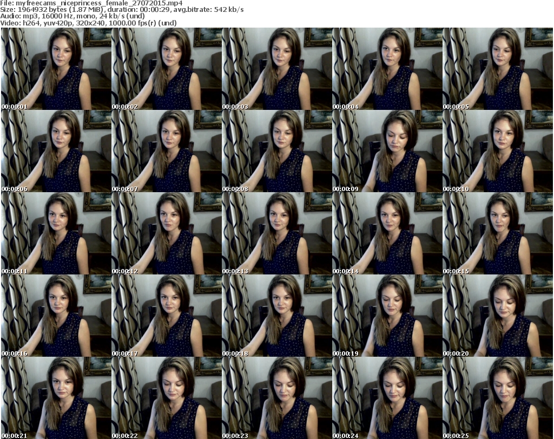Select the thumbnail stamped 00:00:01
554x439 pixels.
point(56,69)
